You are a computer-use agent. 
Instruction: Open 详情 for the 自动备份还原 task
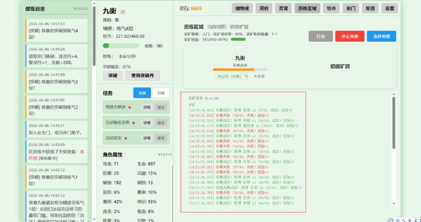[x=147, y=123]
